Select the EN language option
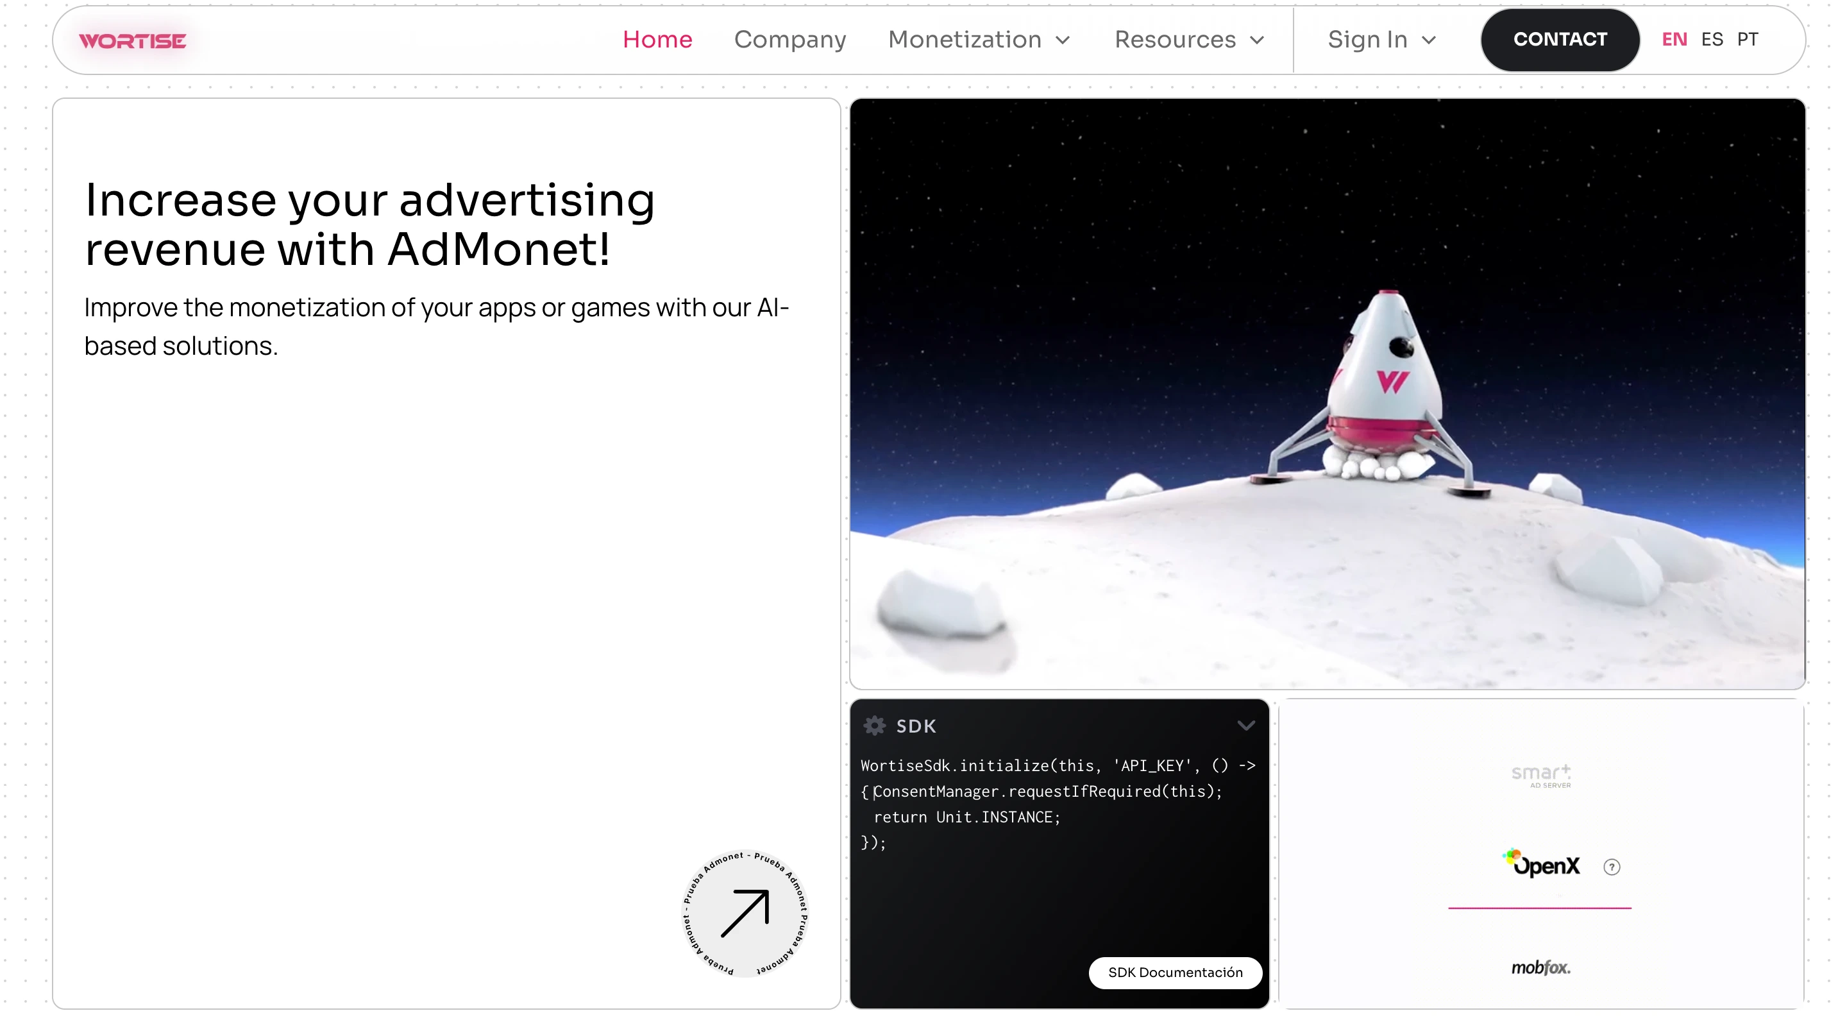Screen dimensions: 1838x1020 tap(1674, 39)
